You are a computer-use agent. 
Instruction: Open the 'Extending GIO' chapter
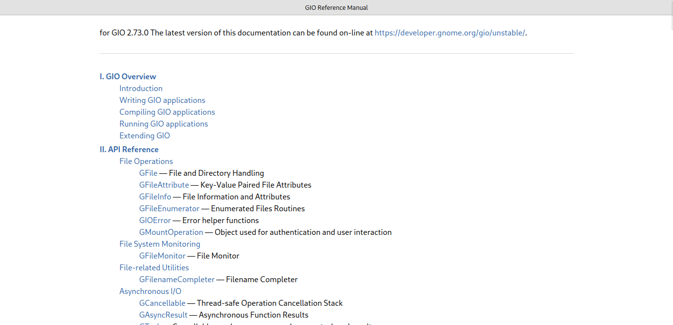pyautogui.click(x=145, y=135)
